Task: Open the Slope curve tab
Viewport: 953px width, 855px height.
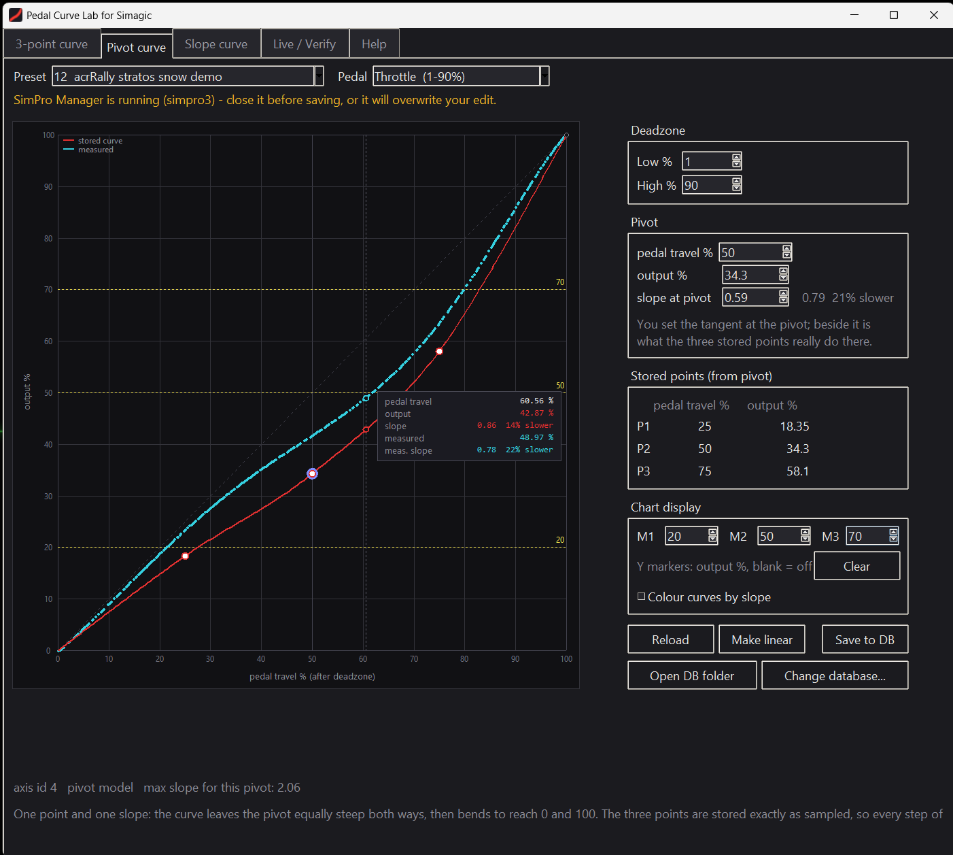Action: [216, 44]
